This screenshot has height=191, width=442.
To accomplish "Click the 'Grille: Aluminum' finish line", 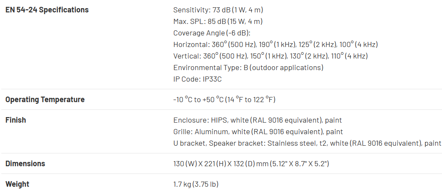I will (x=258, y=132).
